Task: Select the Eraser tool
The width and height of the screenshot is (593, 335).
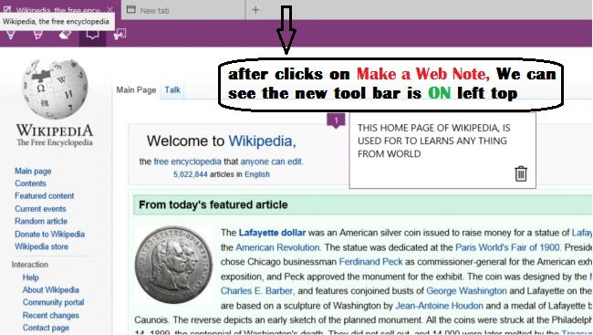Action: pos(65,36)
